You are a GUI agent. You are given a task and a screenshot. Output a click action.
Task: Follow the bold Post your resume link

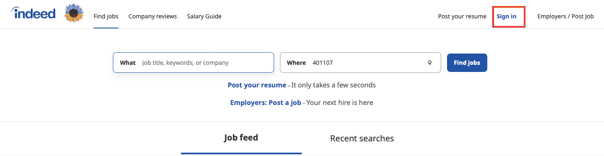(x=257, y=85)
